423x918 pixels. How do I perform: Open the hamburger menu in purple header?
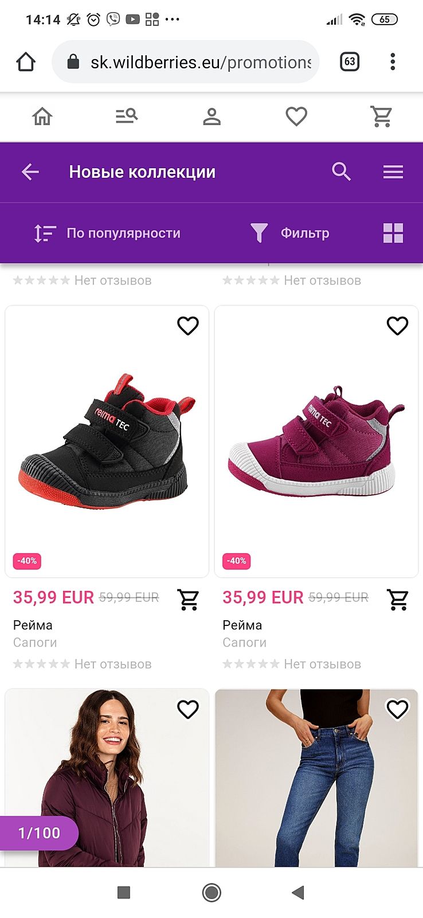tap(393, 172)
